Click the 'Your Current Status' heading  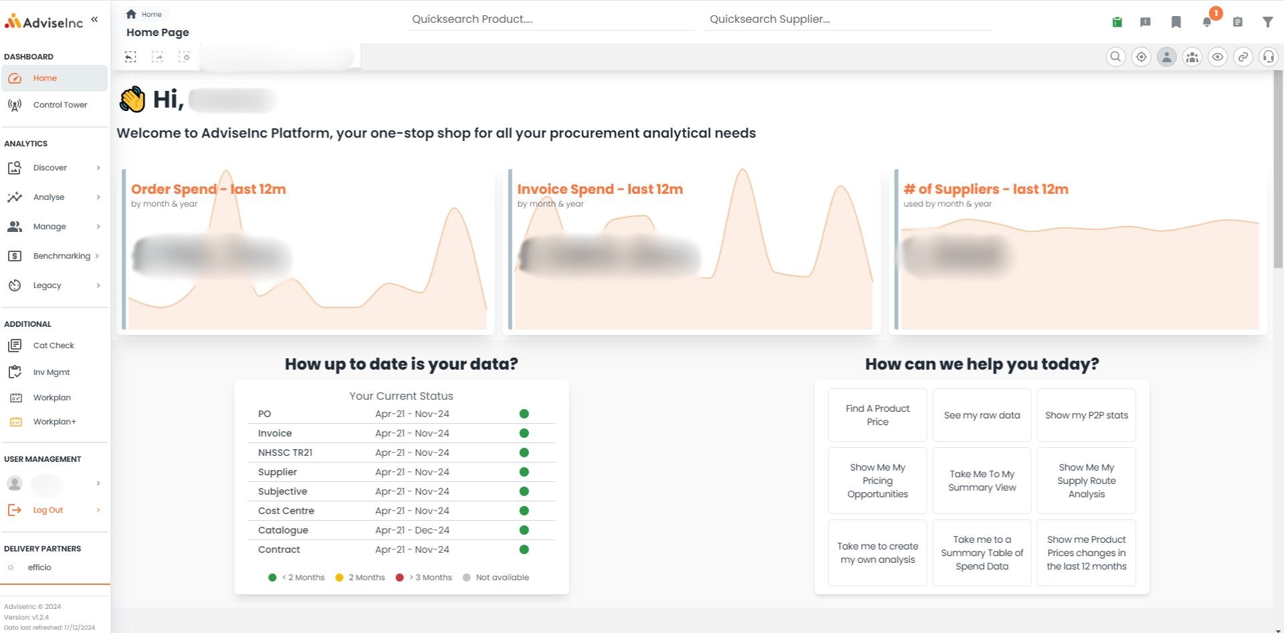(x=401, y=396)
